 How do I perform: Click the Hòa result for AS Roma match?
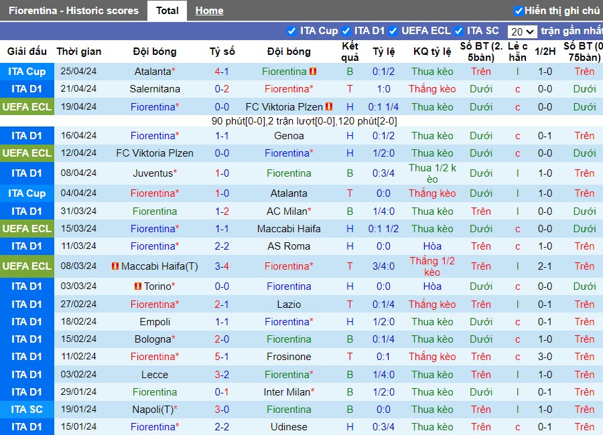432,246
